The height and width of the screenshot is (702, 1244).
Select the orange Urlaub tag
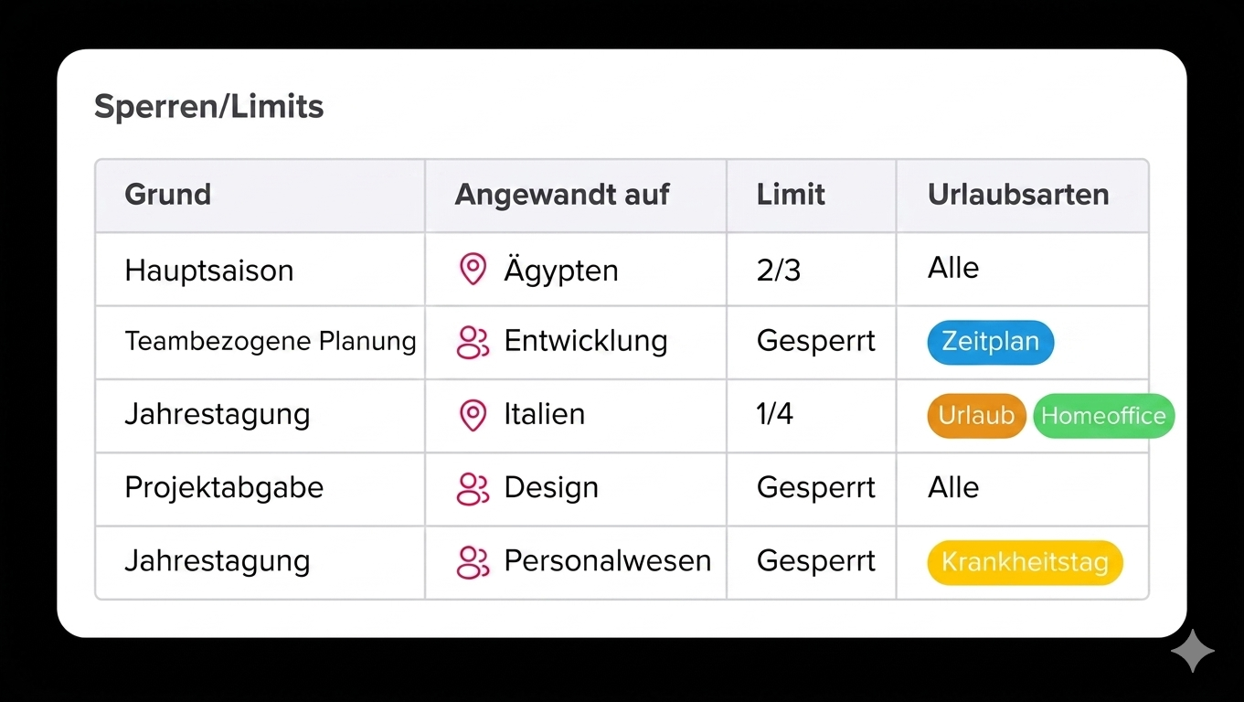[x=976, y=416]
